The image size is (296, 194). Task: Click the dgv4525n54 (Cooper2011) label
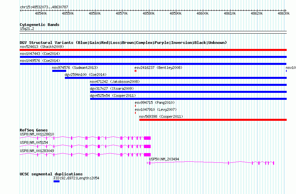coord(113,96)
